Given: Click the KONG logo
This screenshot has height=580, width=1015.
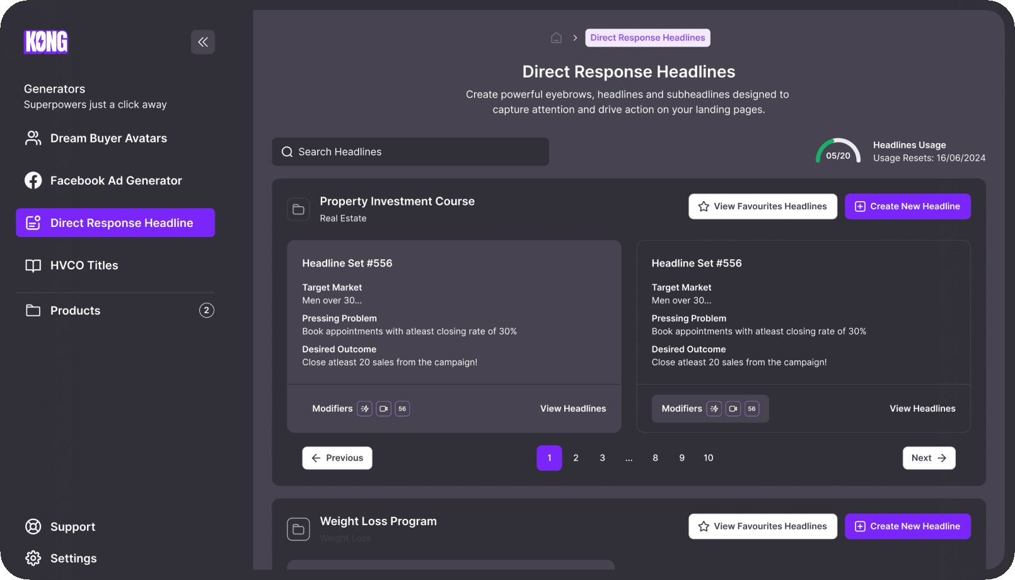Looking at the screenshot, I should tap(46, 42).
